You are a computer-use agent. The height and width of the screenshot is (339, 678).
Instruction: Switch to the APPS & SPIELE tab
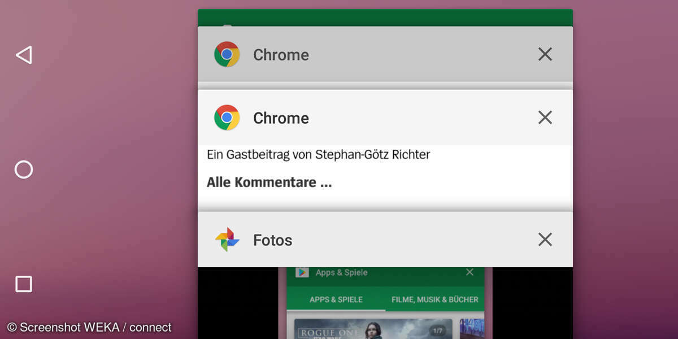click(x=336, y=299)
